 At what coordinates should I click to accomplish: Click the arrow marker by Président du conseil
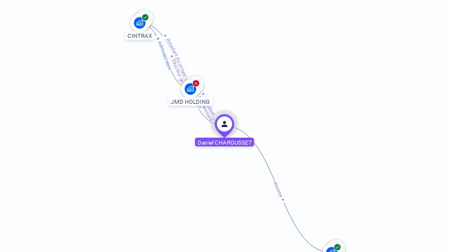165,36
